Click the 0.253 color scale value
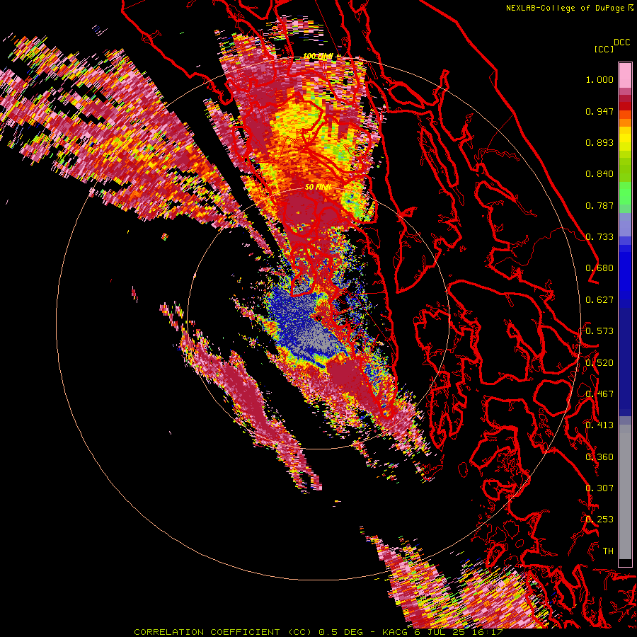Viewport: 637px width, 637px height. [599, 520]
